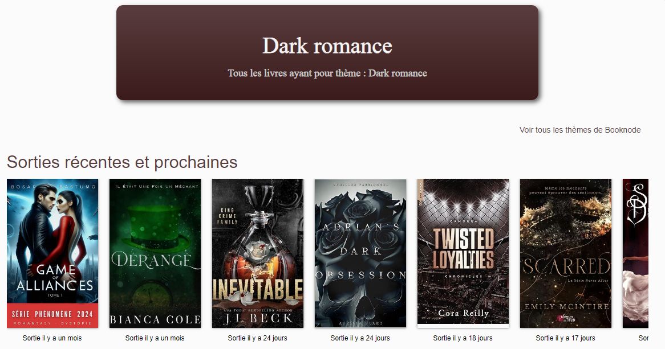This screenshot has width=665, height=349.
Task: Click the Twisted Loyalties by Cora Reilly cover
Action: pos(463,253)
